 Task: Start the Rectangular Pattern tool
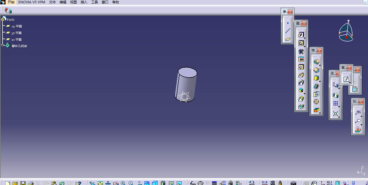336,103
